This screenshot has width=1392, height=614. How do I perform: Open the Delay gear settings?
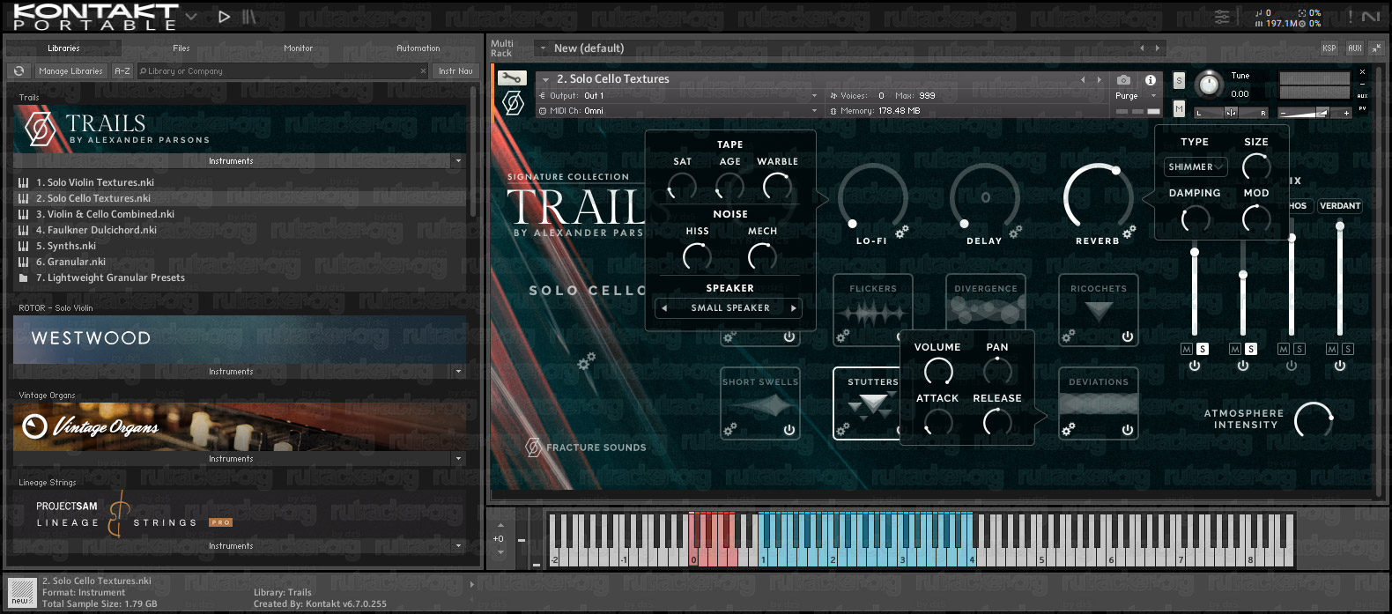1015,232
